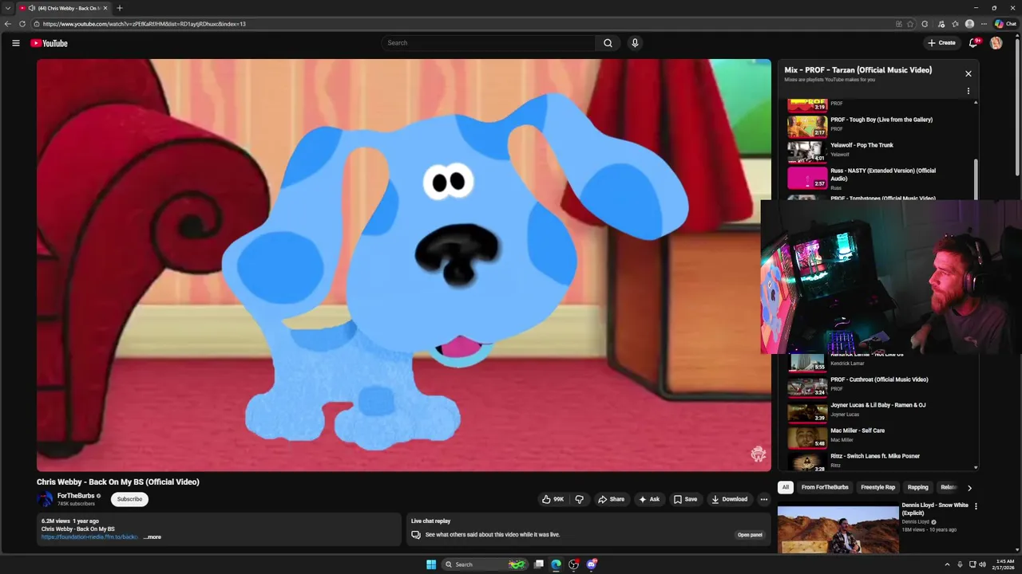Open browser Settings and more ellipsis
The height and width of the screenshot is (574, 1022).
click(x=984, y=24)
